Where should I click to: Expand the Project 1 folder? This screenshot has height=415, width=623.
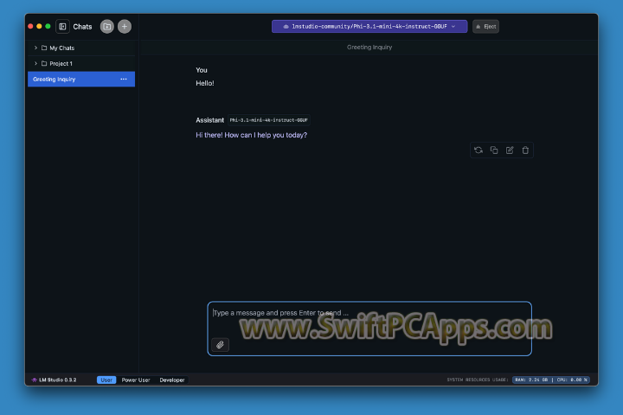(x=35, y=63)
